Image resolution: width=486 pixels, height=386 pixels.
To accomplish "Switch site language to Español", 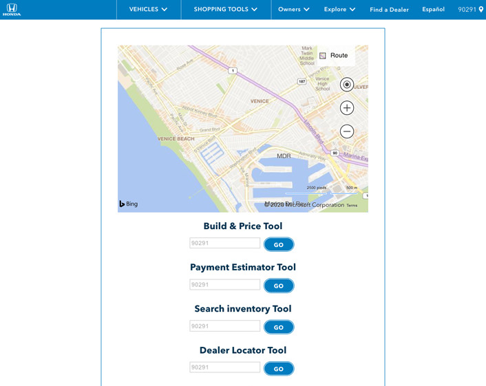I will point(433,10).
